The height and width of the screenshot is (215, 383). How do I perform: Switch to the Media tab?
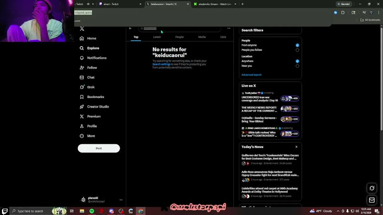(202, 37)
